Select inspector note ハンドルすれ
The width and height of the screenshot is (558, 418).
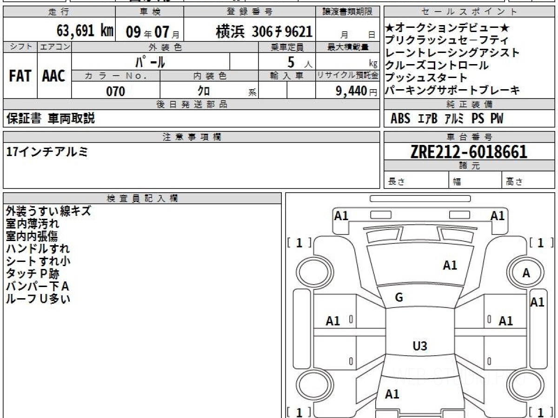click(38, 248)
